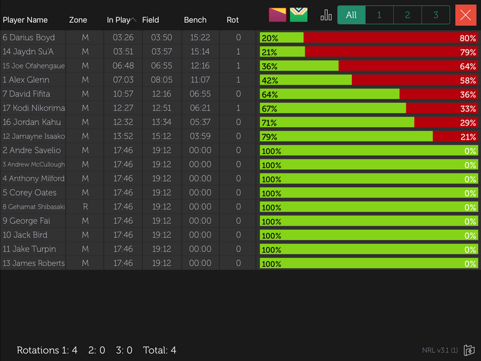This screenshot has height=361, width=481.
Task: Select Jack Bird's 100% field bar
Action: pyautogui.click(x=369, y=235)
